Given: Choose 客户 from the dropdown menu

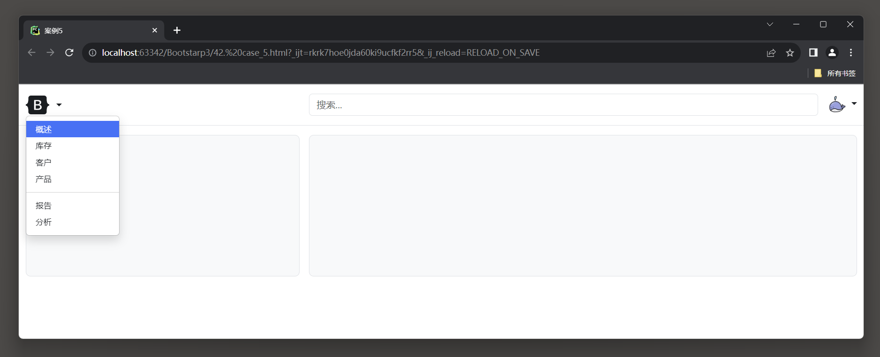Looking at the screenshot, I should click(x=73, y=163).
